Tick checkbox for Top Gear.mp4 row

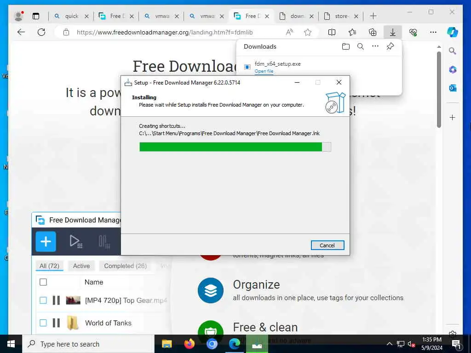[43, 300]
